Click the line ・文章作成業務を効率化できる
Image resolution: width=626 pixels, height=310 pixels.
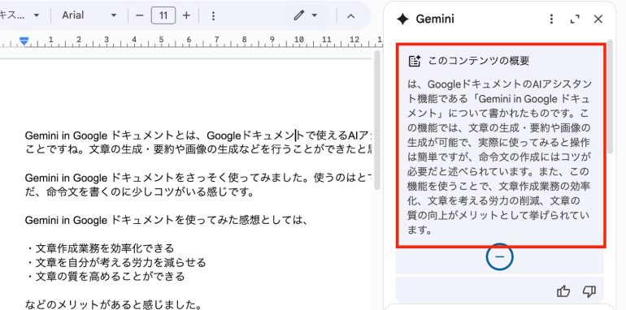100,248
